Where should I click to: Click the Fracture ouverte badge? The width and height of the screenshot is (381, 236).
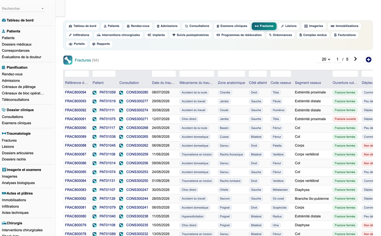[345, 119]
